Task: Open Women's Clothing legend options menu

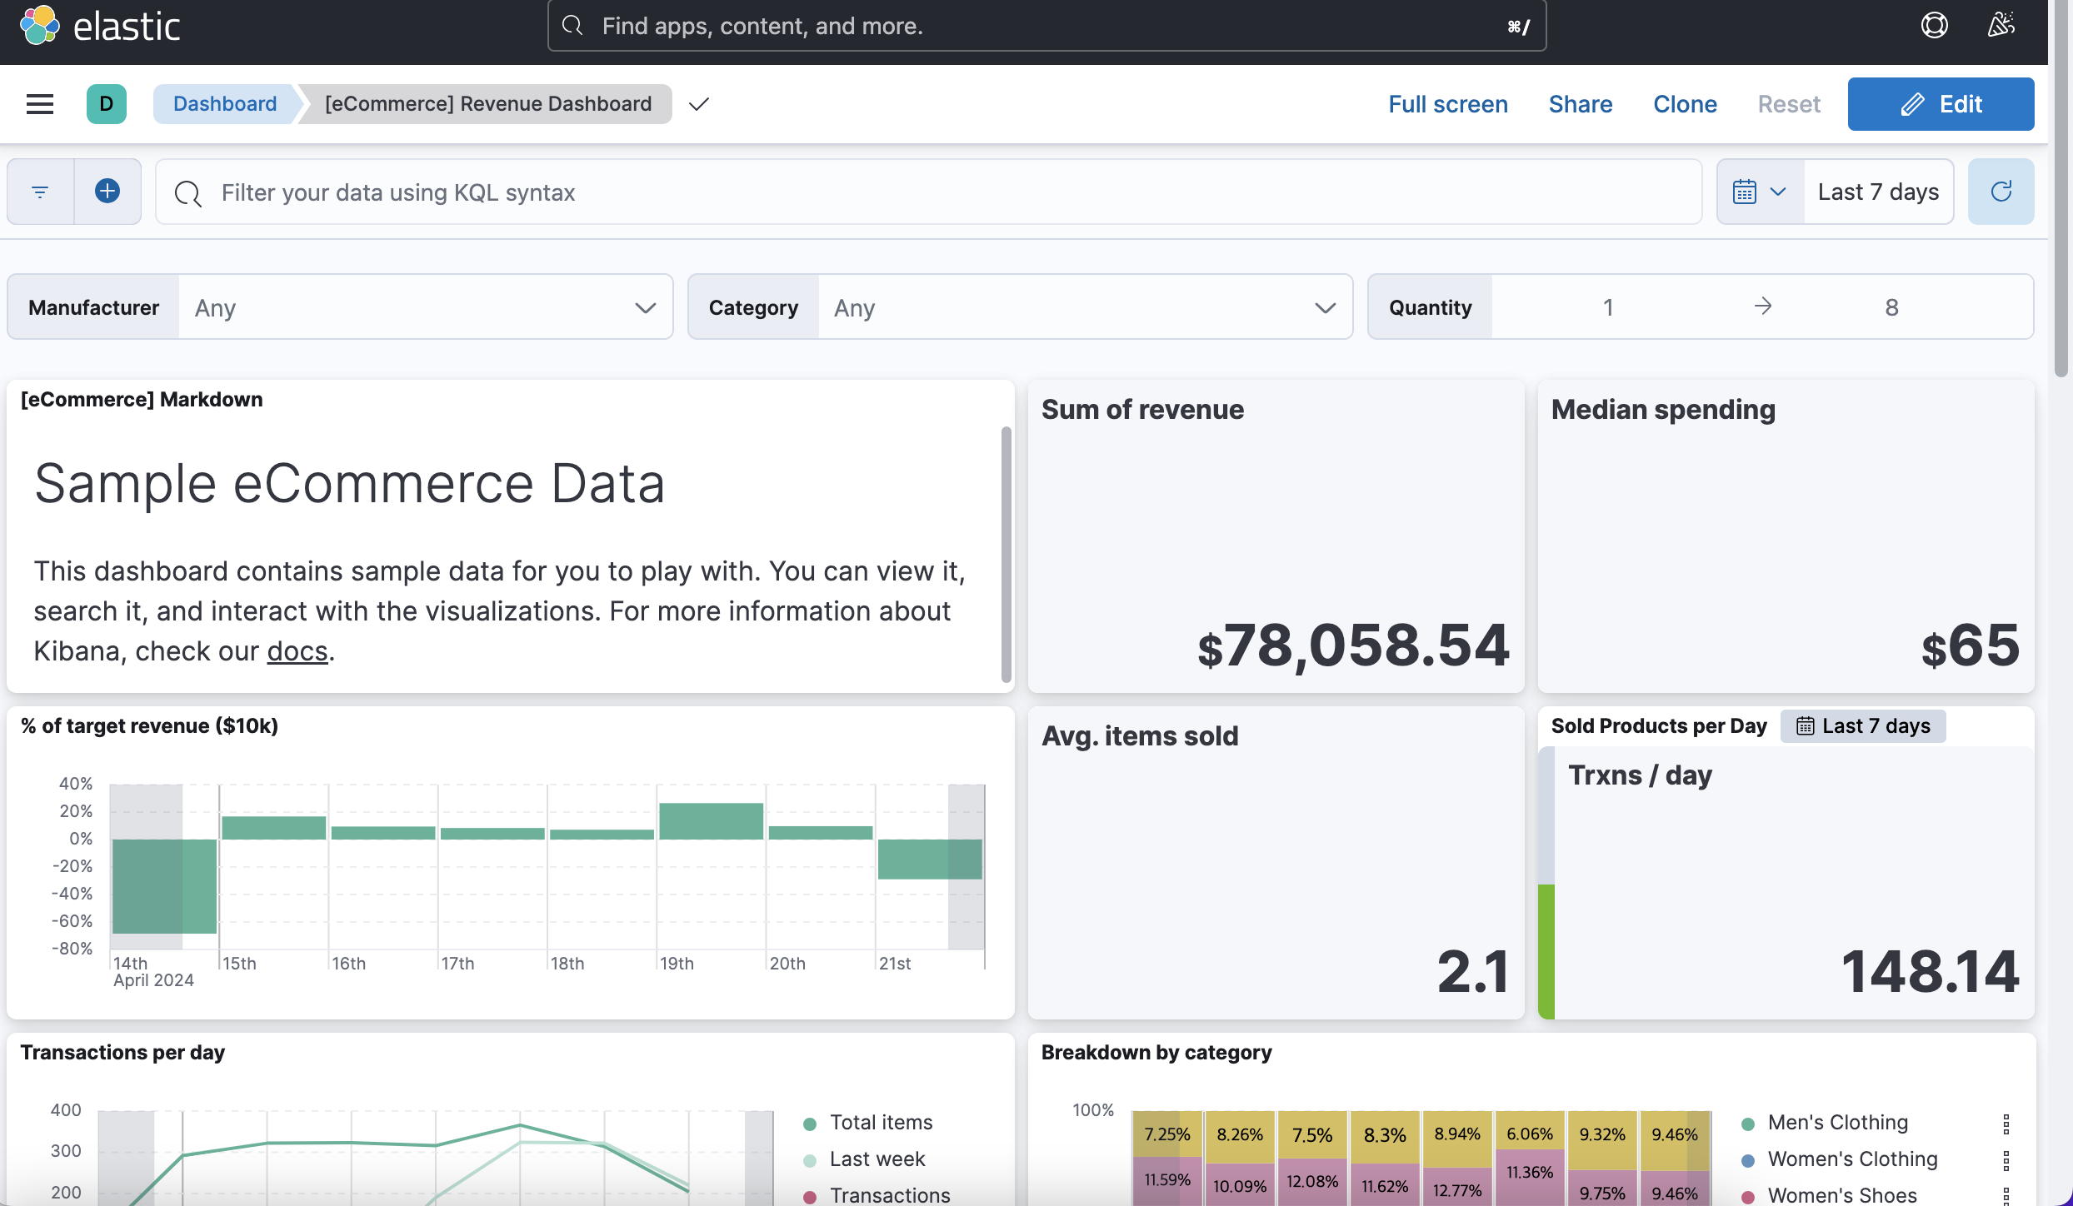Action: pyautogui.click(x=2006, y=1159)
